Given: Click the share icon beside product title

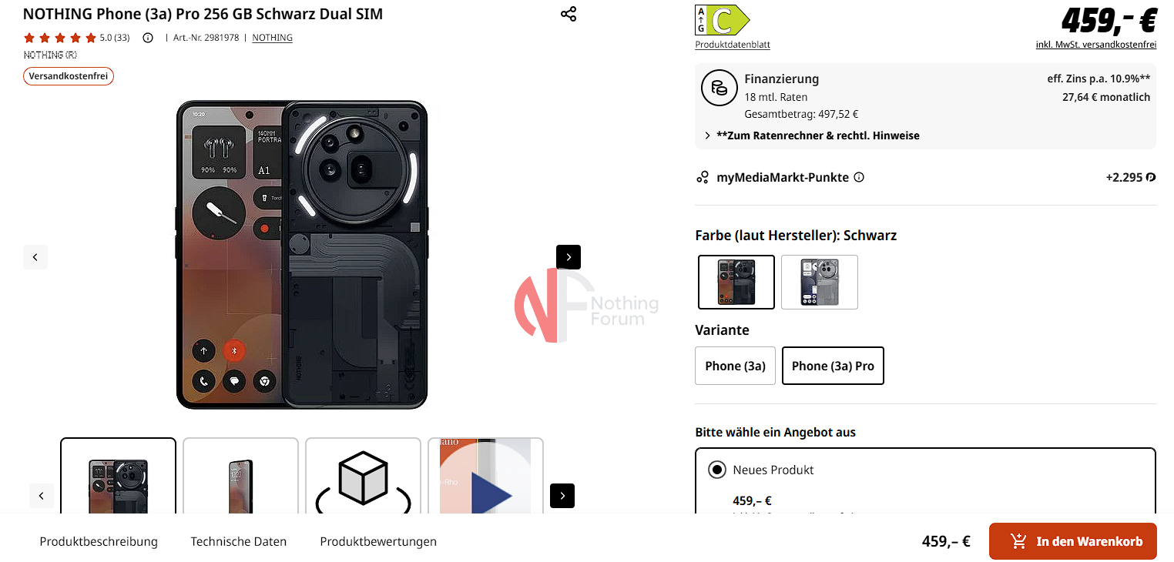Looking at the screenshot, I should (569, 14).
